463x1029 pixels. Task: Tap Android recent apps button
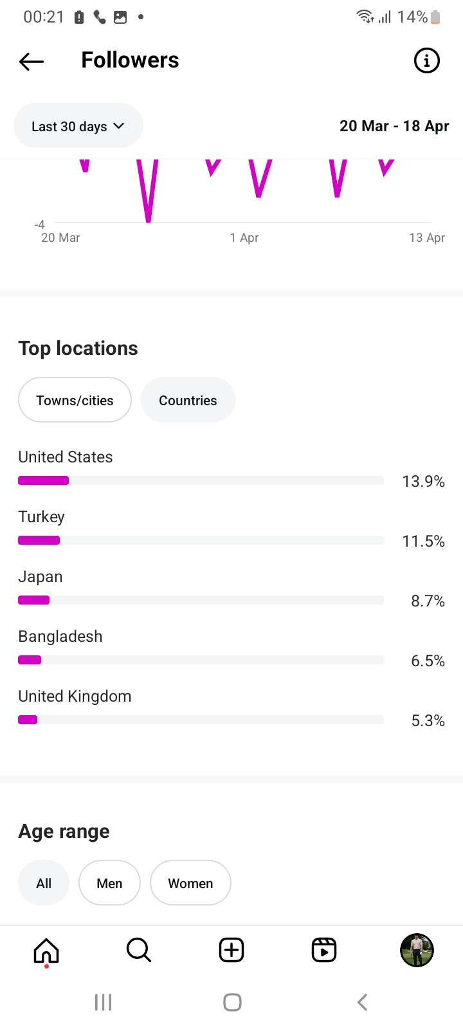tap(103, 1002)
